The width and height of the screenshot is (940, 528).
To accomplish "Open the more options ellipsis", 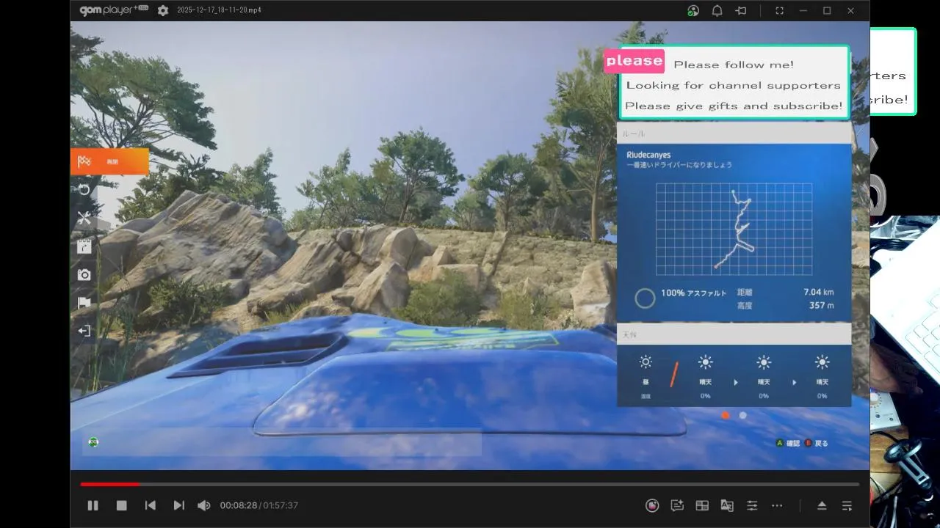I will [777, 505].
